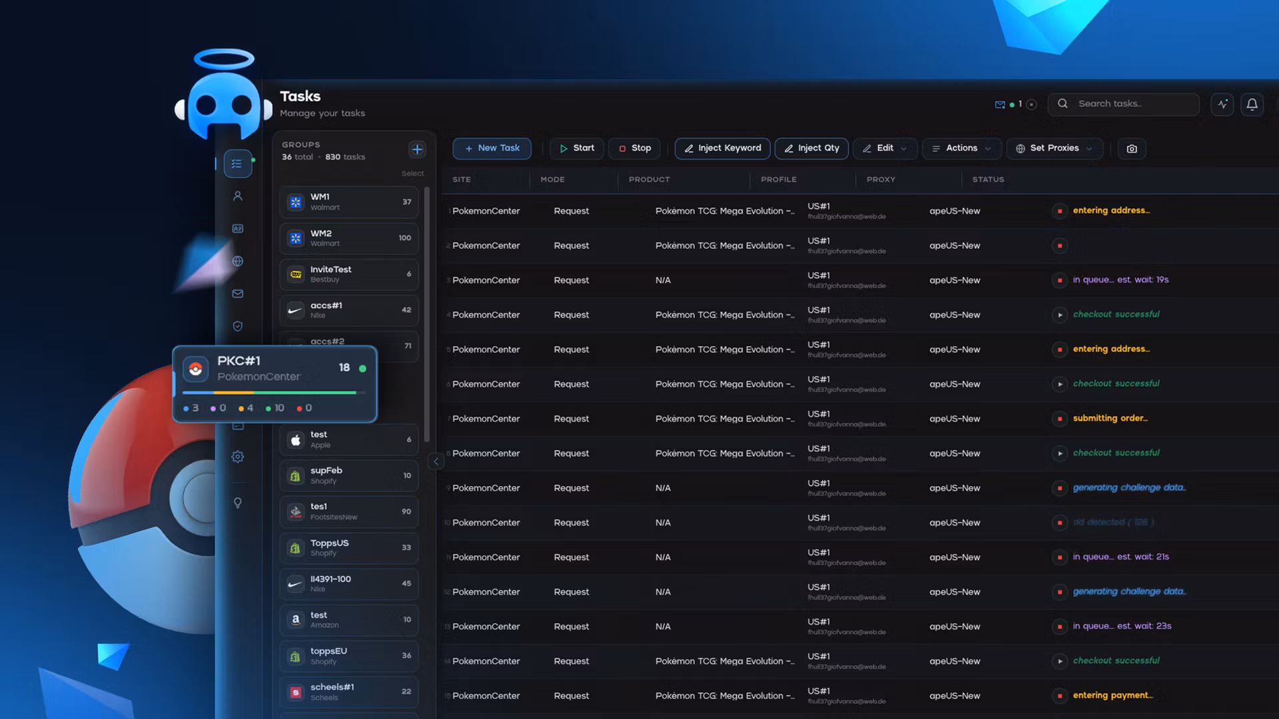
Task: Open the Profiles person icon in sidebar
Action: 237,196
